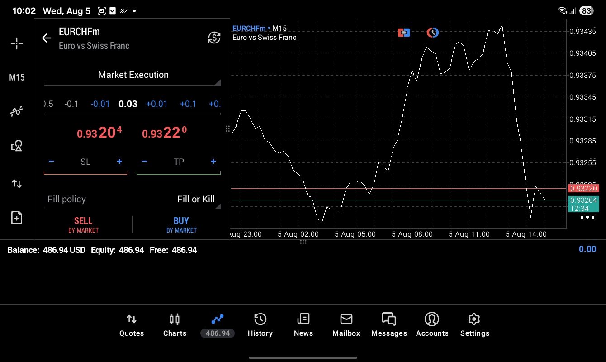Tap BUY BY MARKET

tap(181, 225)
